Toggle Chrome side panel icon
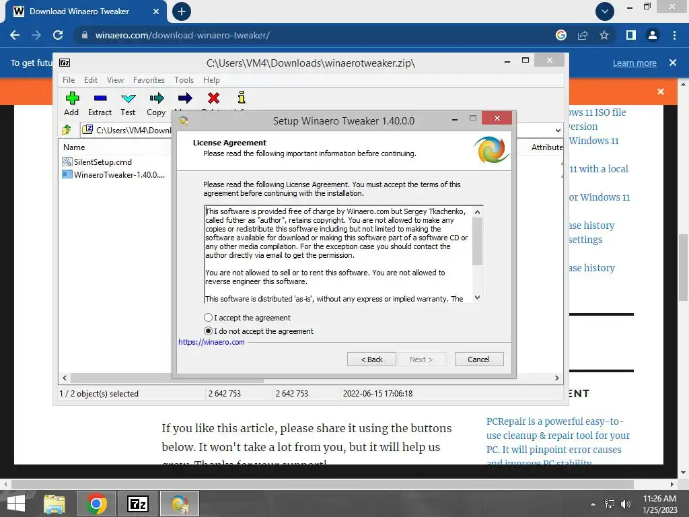 631,35
